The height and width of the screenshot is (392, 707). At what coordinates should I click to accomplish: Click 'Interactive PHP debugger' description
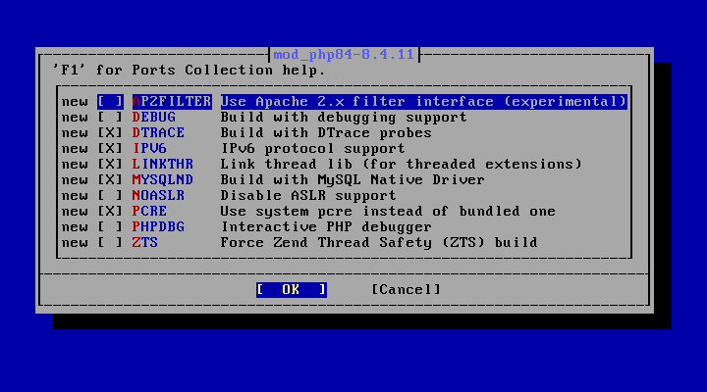click(326, 227)
